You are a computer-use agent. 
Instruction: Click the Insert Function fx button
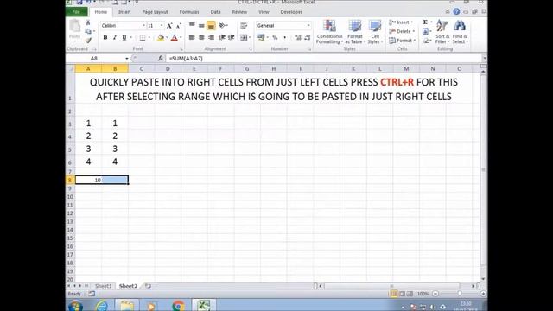pyautogui.click(x=161, y=59)
